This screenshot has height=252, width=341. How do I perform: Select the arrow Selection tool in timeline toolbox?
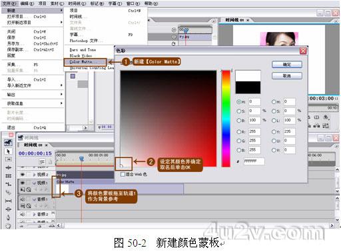click(8, 151)
